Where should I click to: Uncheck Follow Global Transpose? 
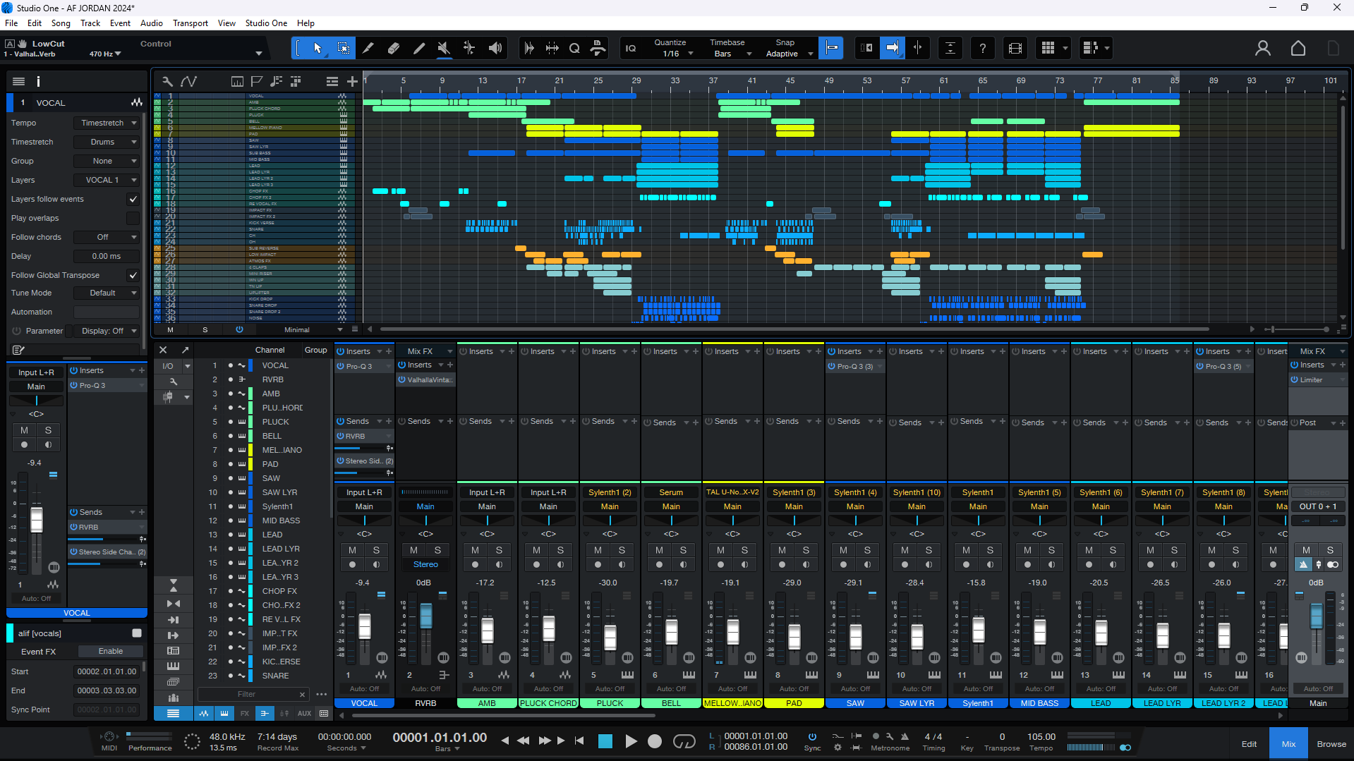133,275
